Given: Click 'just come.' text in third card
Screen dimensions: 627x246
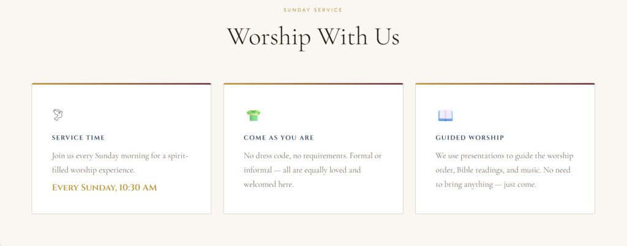Looking at the screenshot, I should [x=520, y=184].
